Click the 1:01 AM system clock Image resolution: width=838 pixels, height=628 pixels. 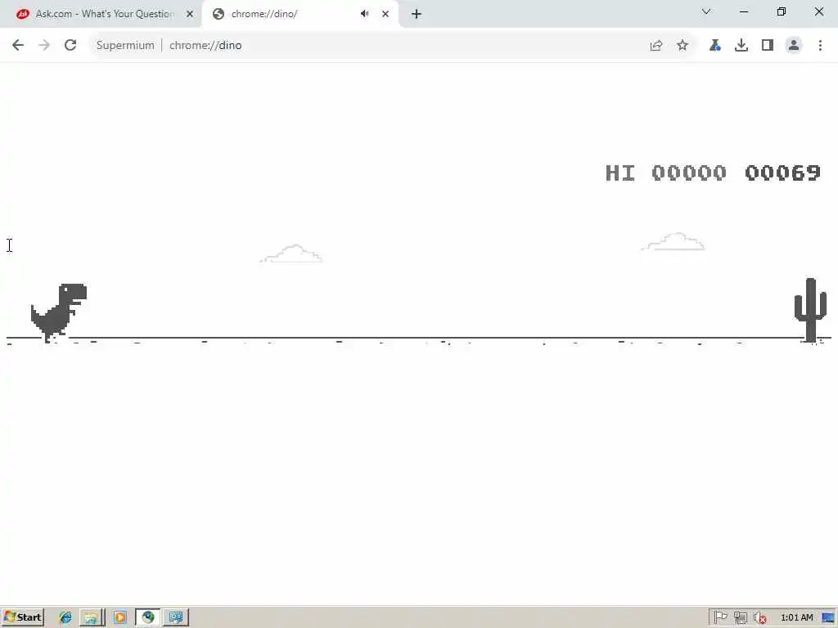(x=797, y=617)
